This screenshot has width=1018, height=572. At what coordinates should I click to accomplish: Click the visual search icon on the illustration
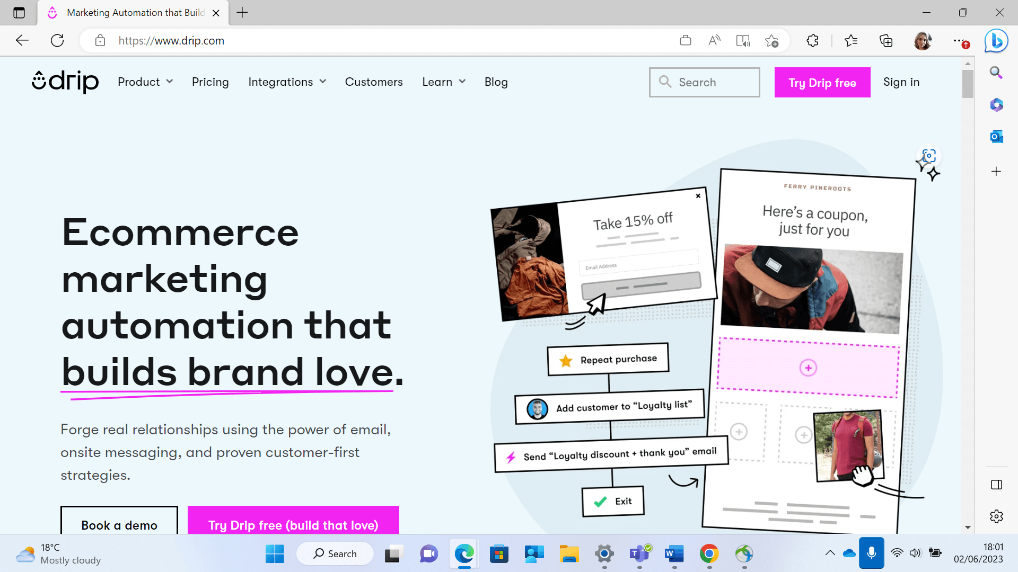coord(929,156)
